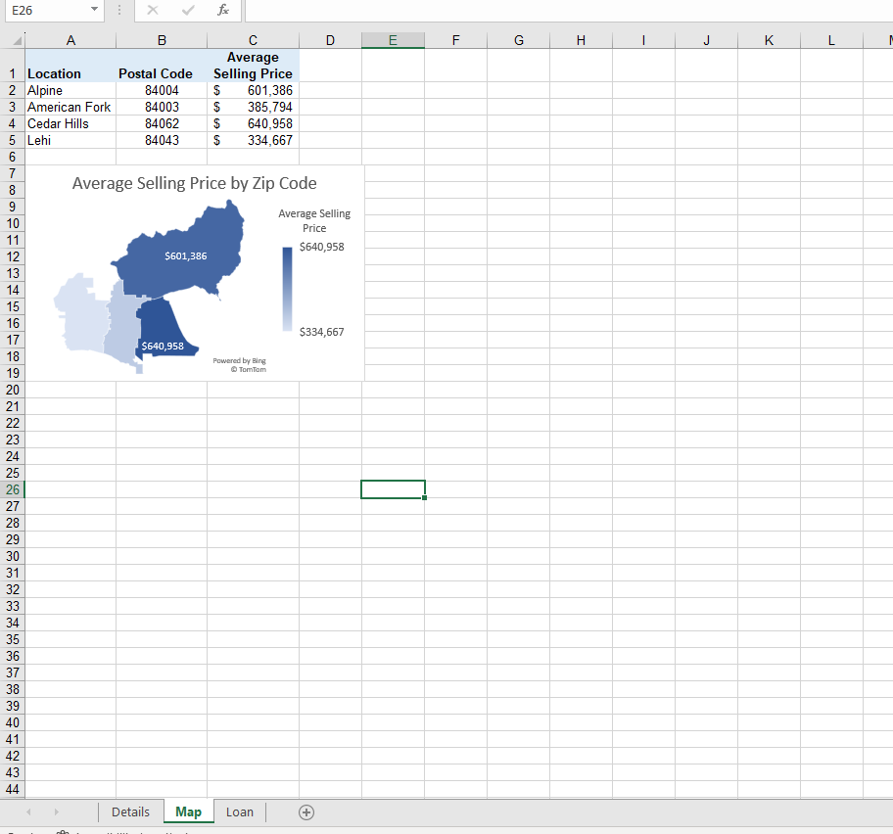Click the next sheet scroll arrow
This screenshot has width=893, height=834.
tap(57, 812)
